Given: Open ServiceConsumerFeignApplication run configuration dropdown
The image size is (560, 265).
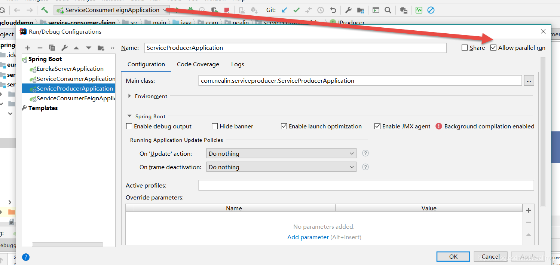Looking at the screenshot, I should [111, 10].
